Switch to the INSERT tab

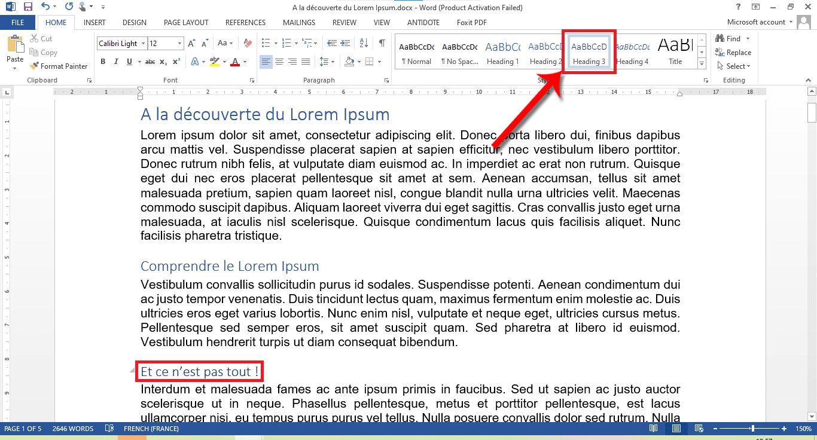(x=94, y=23)
